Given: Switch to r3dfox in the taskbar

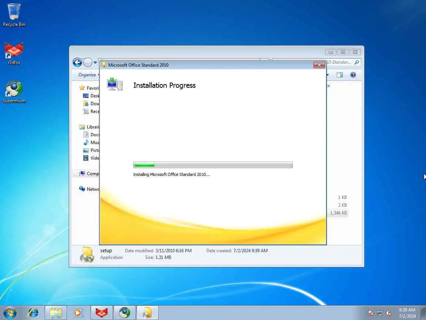Looking at the screenshot, I should point(101,313).
